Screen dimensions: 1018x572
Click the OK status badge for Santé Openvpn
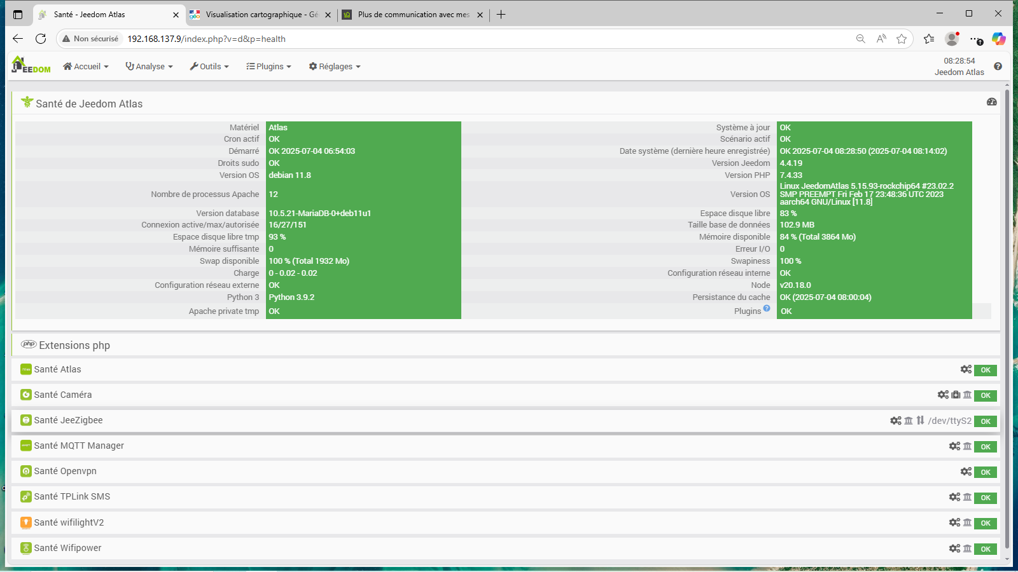click(x=986, y=472)
